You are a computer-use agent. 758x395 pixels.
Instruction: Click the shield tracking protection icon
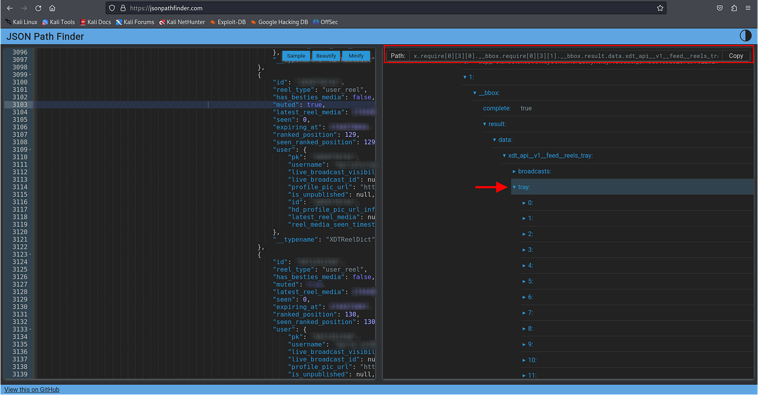112,8
